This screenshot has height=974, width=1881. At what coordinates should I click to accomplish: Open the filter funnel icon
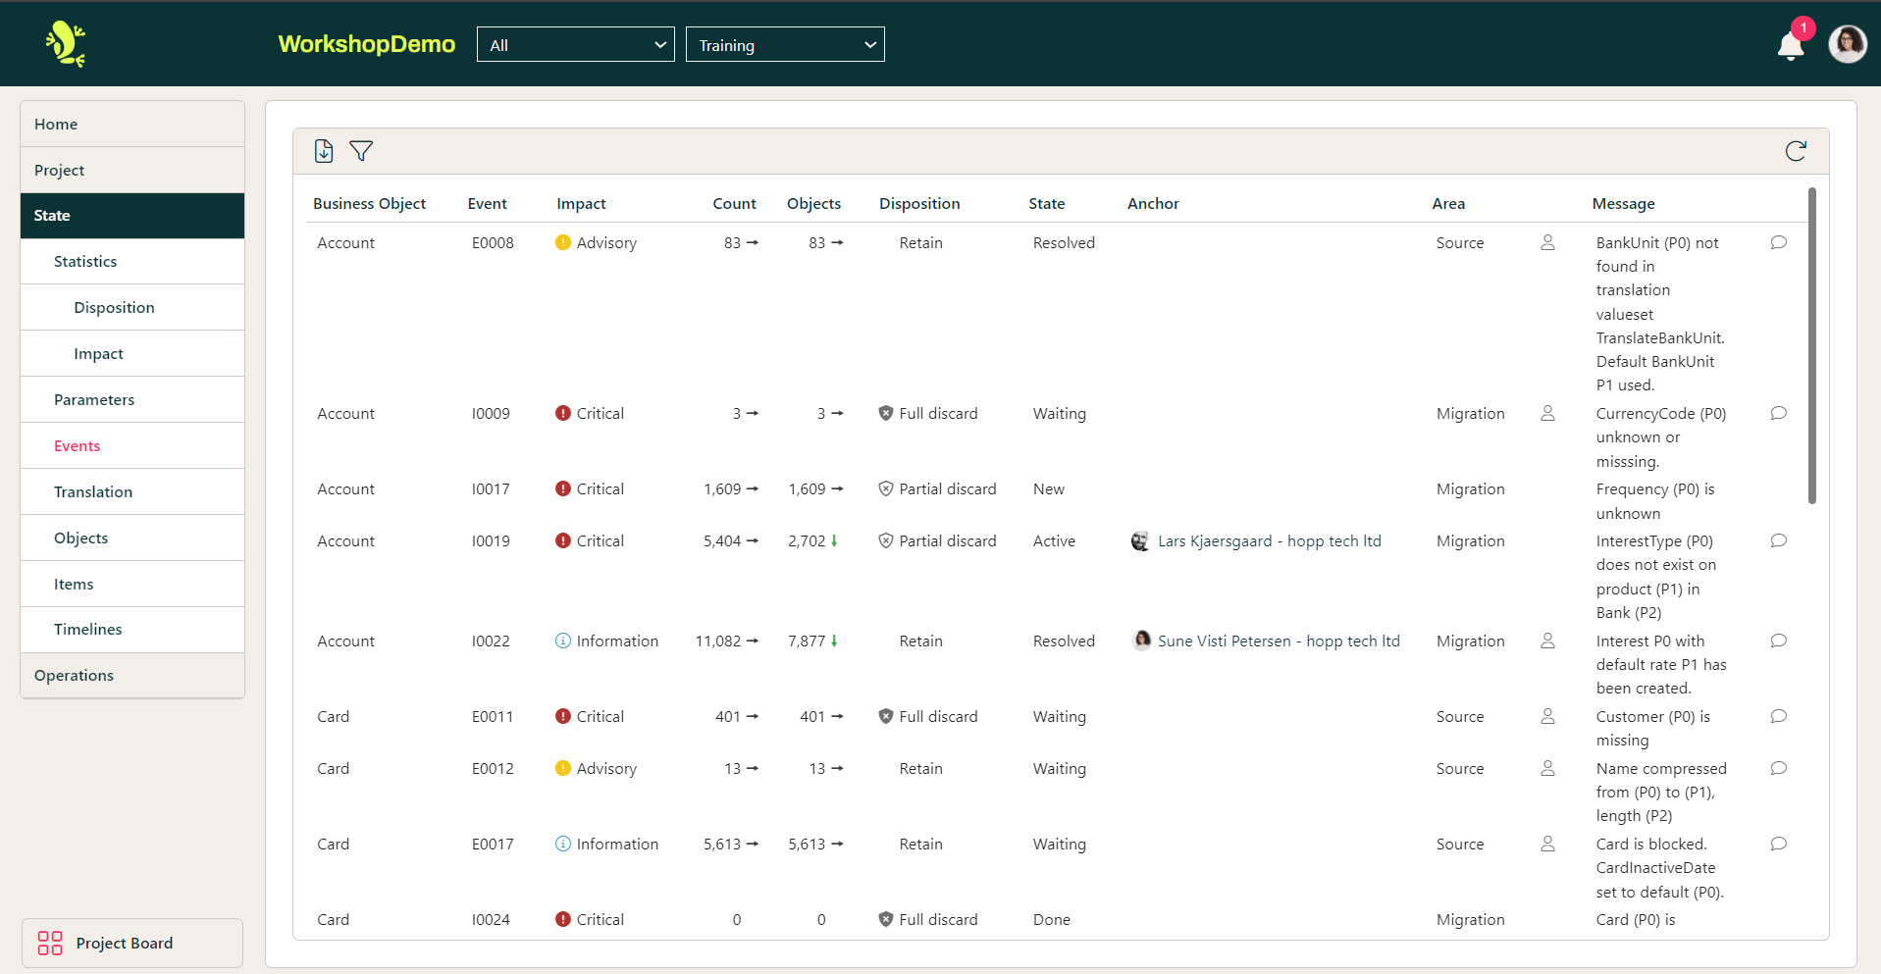pyautogui.click(x=361, y=151)
